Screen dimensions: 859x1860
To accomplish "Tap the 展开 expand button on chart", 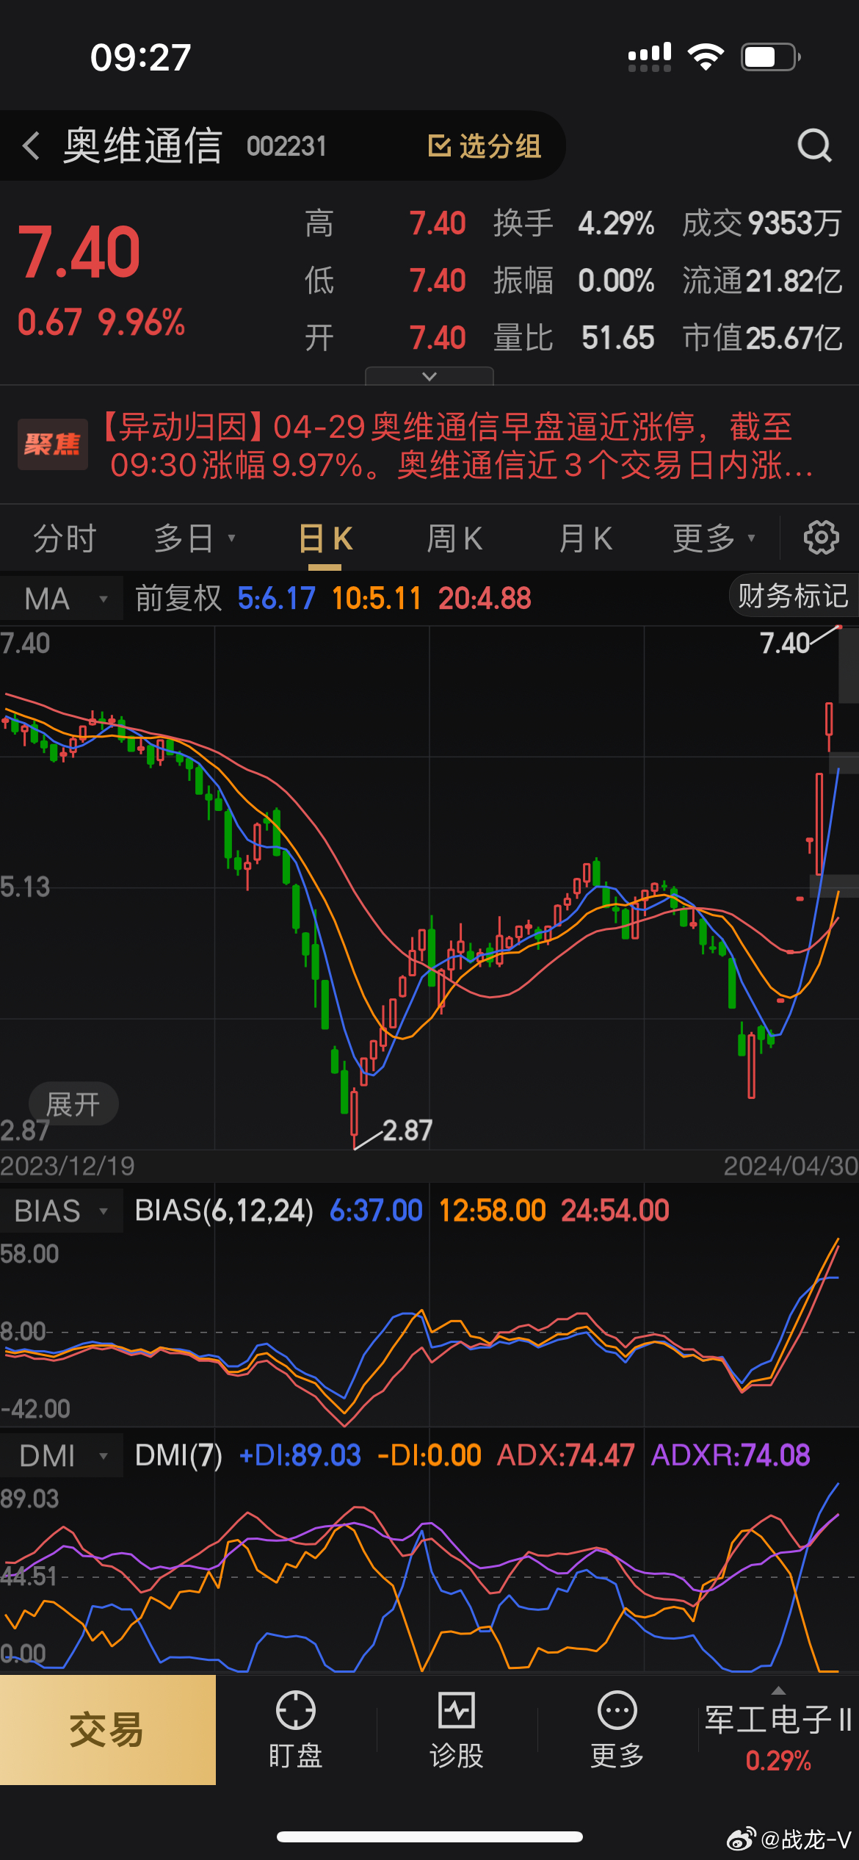I will [x=73, y=1104].
